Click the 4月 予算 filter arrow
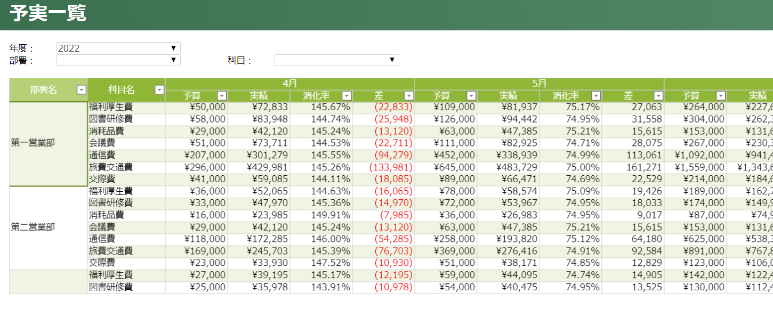The height and width of the screenshot is (326, 773). (222, 96)
